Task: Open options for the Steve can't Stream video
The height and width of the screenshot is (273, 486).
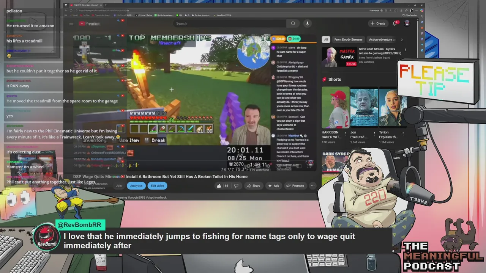Action: pyautogui.click(x=405, y=49)
